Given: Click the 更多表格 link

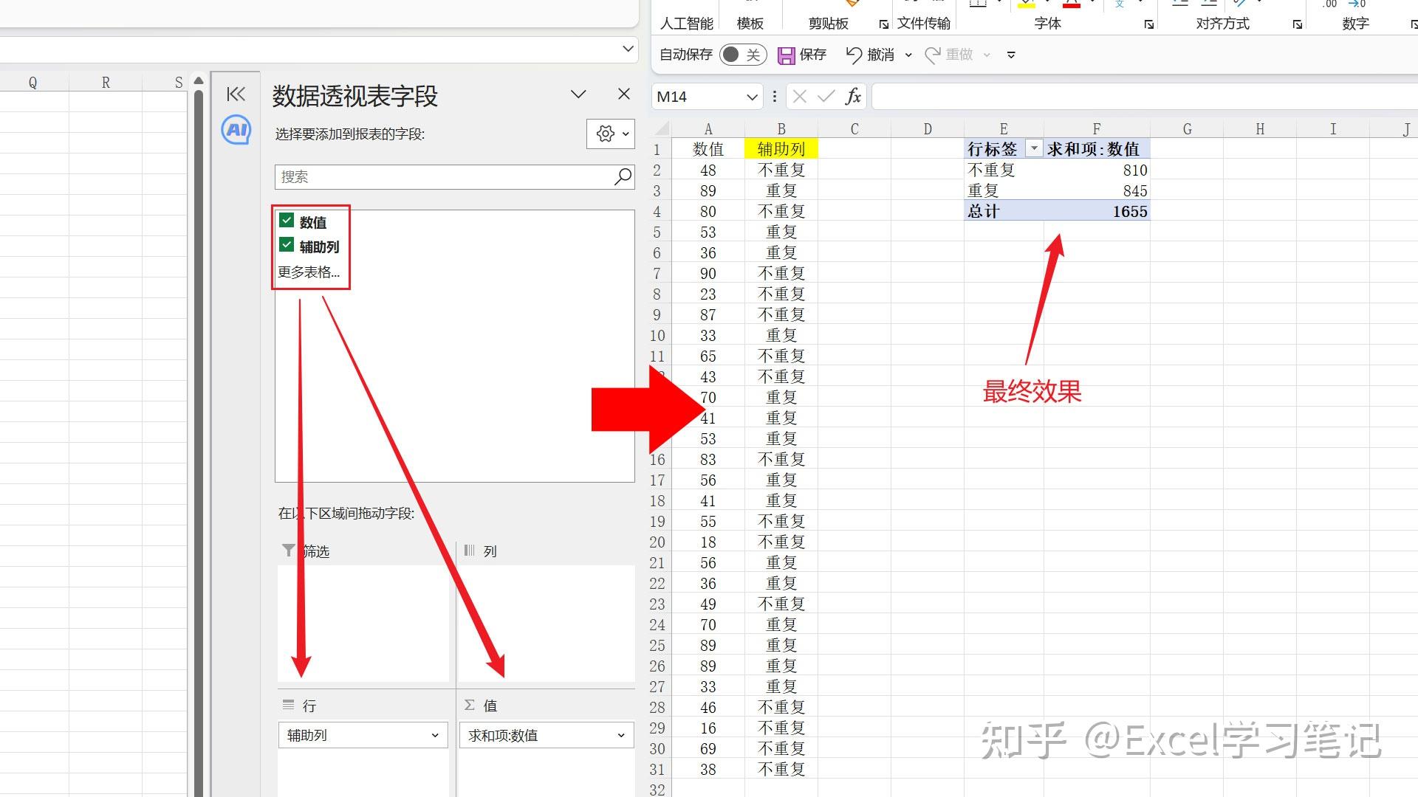Looking at the screenshot, I should [x=309, y=272].
